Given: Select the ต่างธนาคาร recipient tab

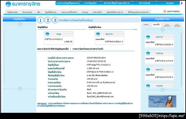Looking at the screenshot, I should [x=167, y=25].
